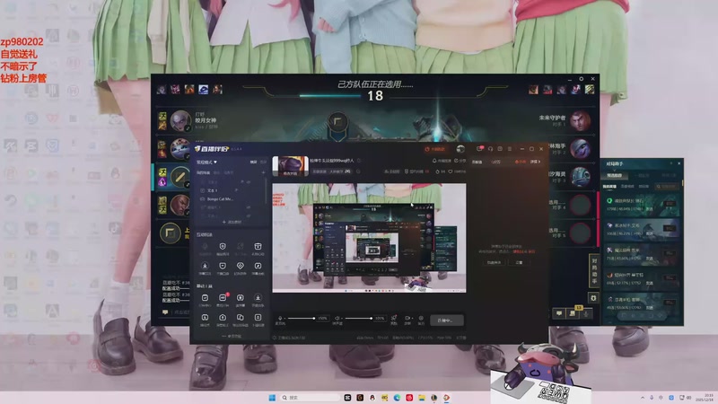The width and height of the screenshot is (718, 404).
Task: Adjust the microphone volume slider
Action: pos(301,318)
